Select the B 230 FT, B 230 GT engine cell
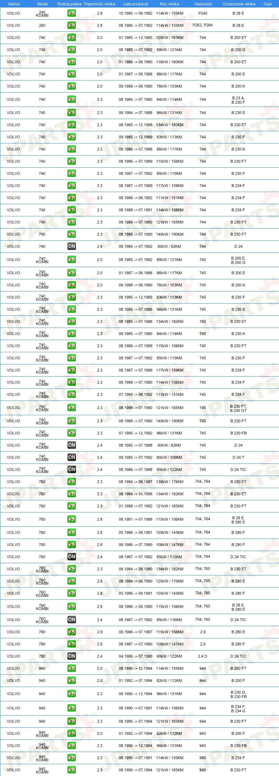The width and height of the screenshot is (279, 776). point(238,408)
